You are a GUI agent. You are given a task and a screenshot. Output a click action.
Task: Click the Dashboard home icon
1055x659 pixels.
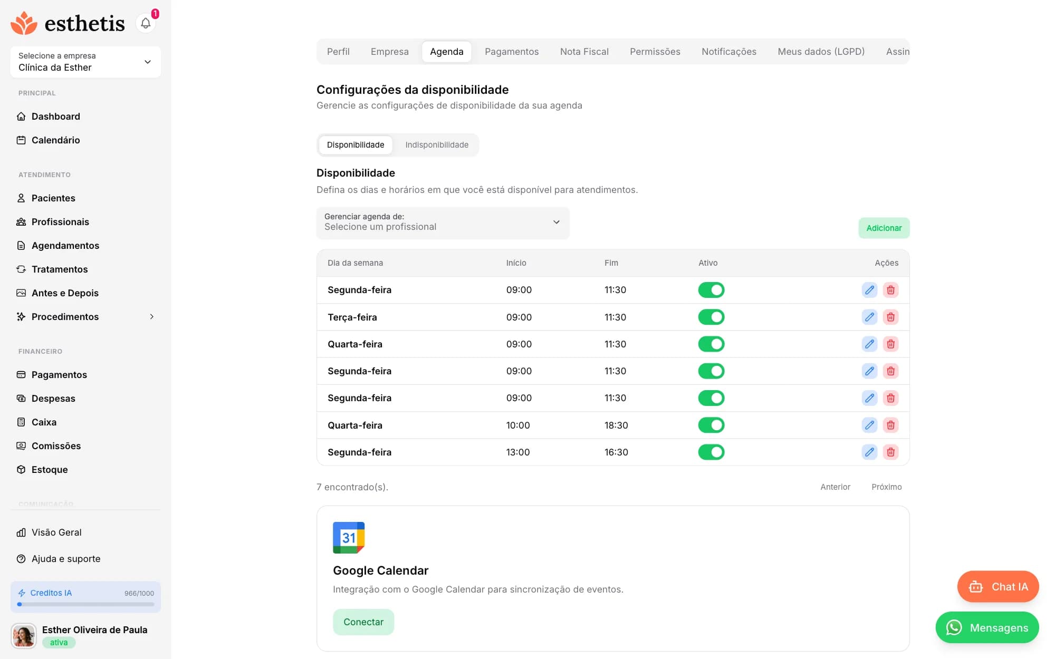pyautogui.click(x=21, y=117)
